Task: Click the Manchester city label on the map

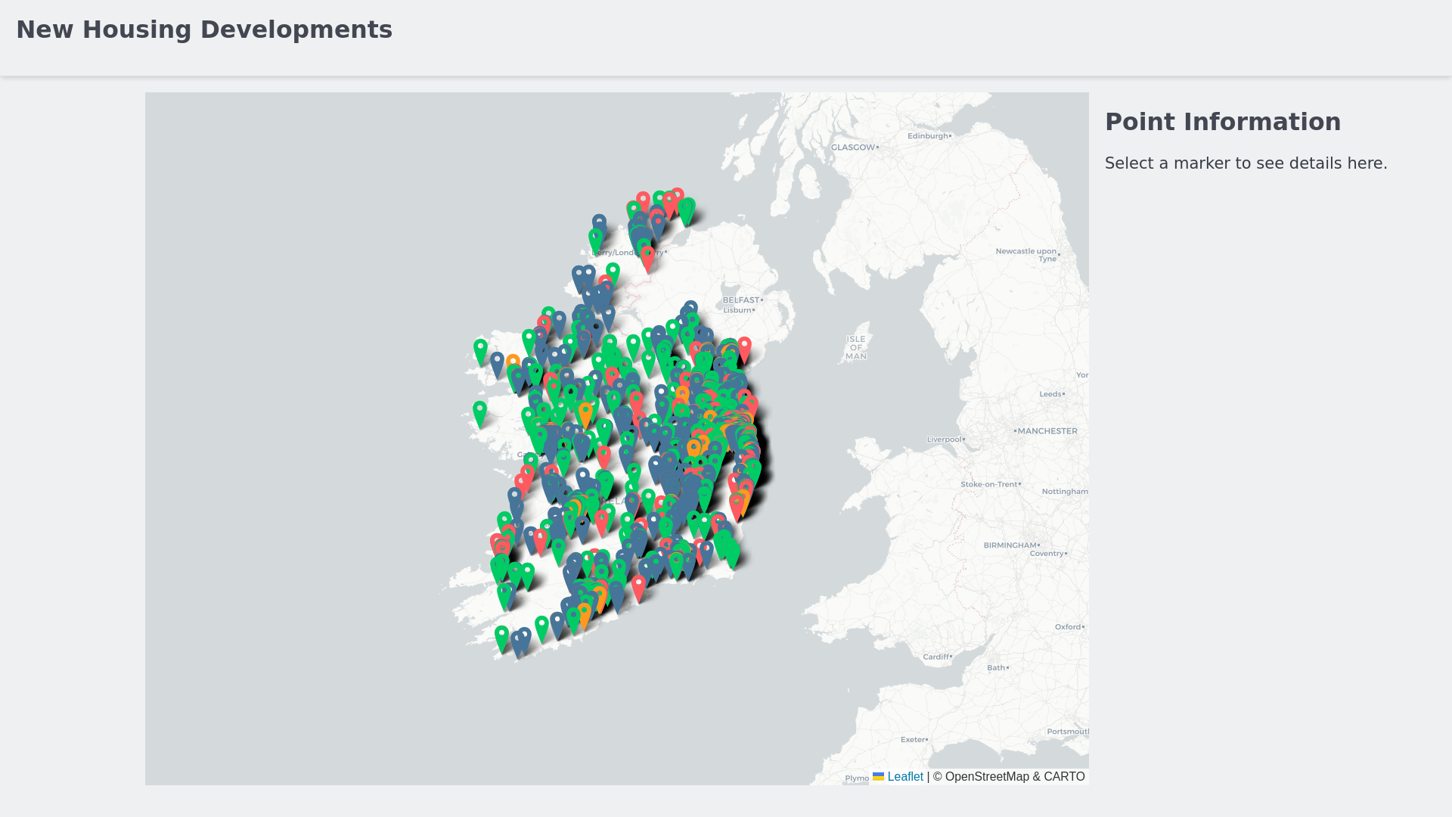Action: click(x=1047, y=431)
